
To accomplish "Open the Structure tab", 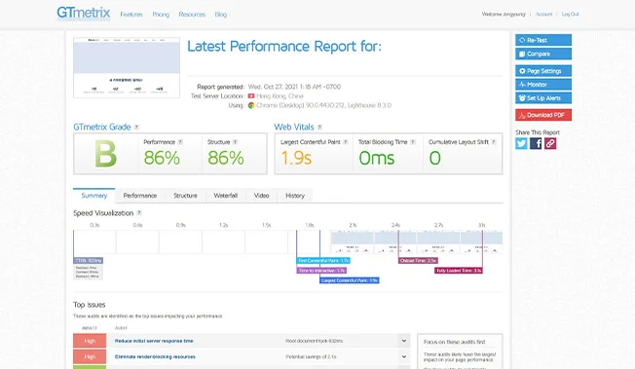I will click(185, 196).
